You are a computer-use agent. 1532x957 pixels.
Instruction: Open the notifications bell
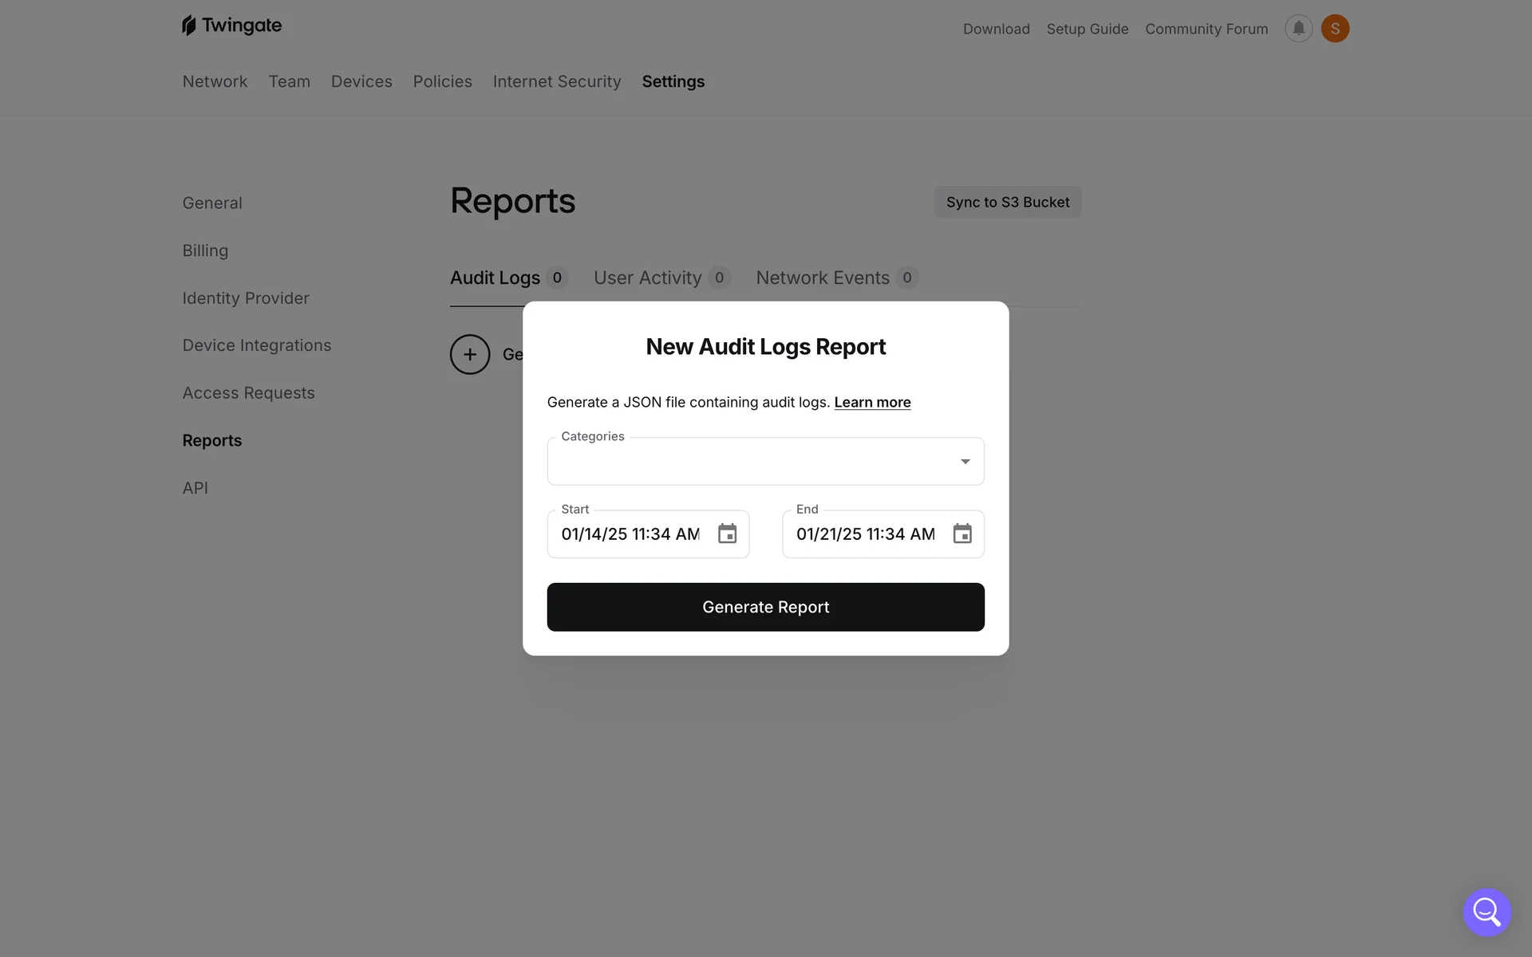click(x=1298, y=29)
